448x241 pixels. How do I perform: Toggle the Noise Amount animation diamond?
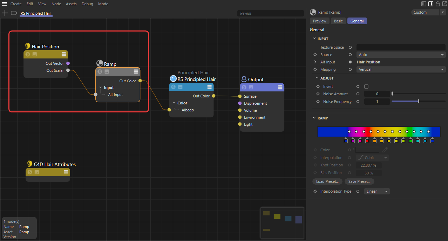pos(318,94)
